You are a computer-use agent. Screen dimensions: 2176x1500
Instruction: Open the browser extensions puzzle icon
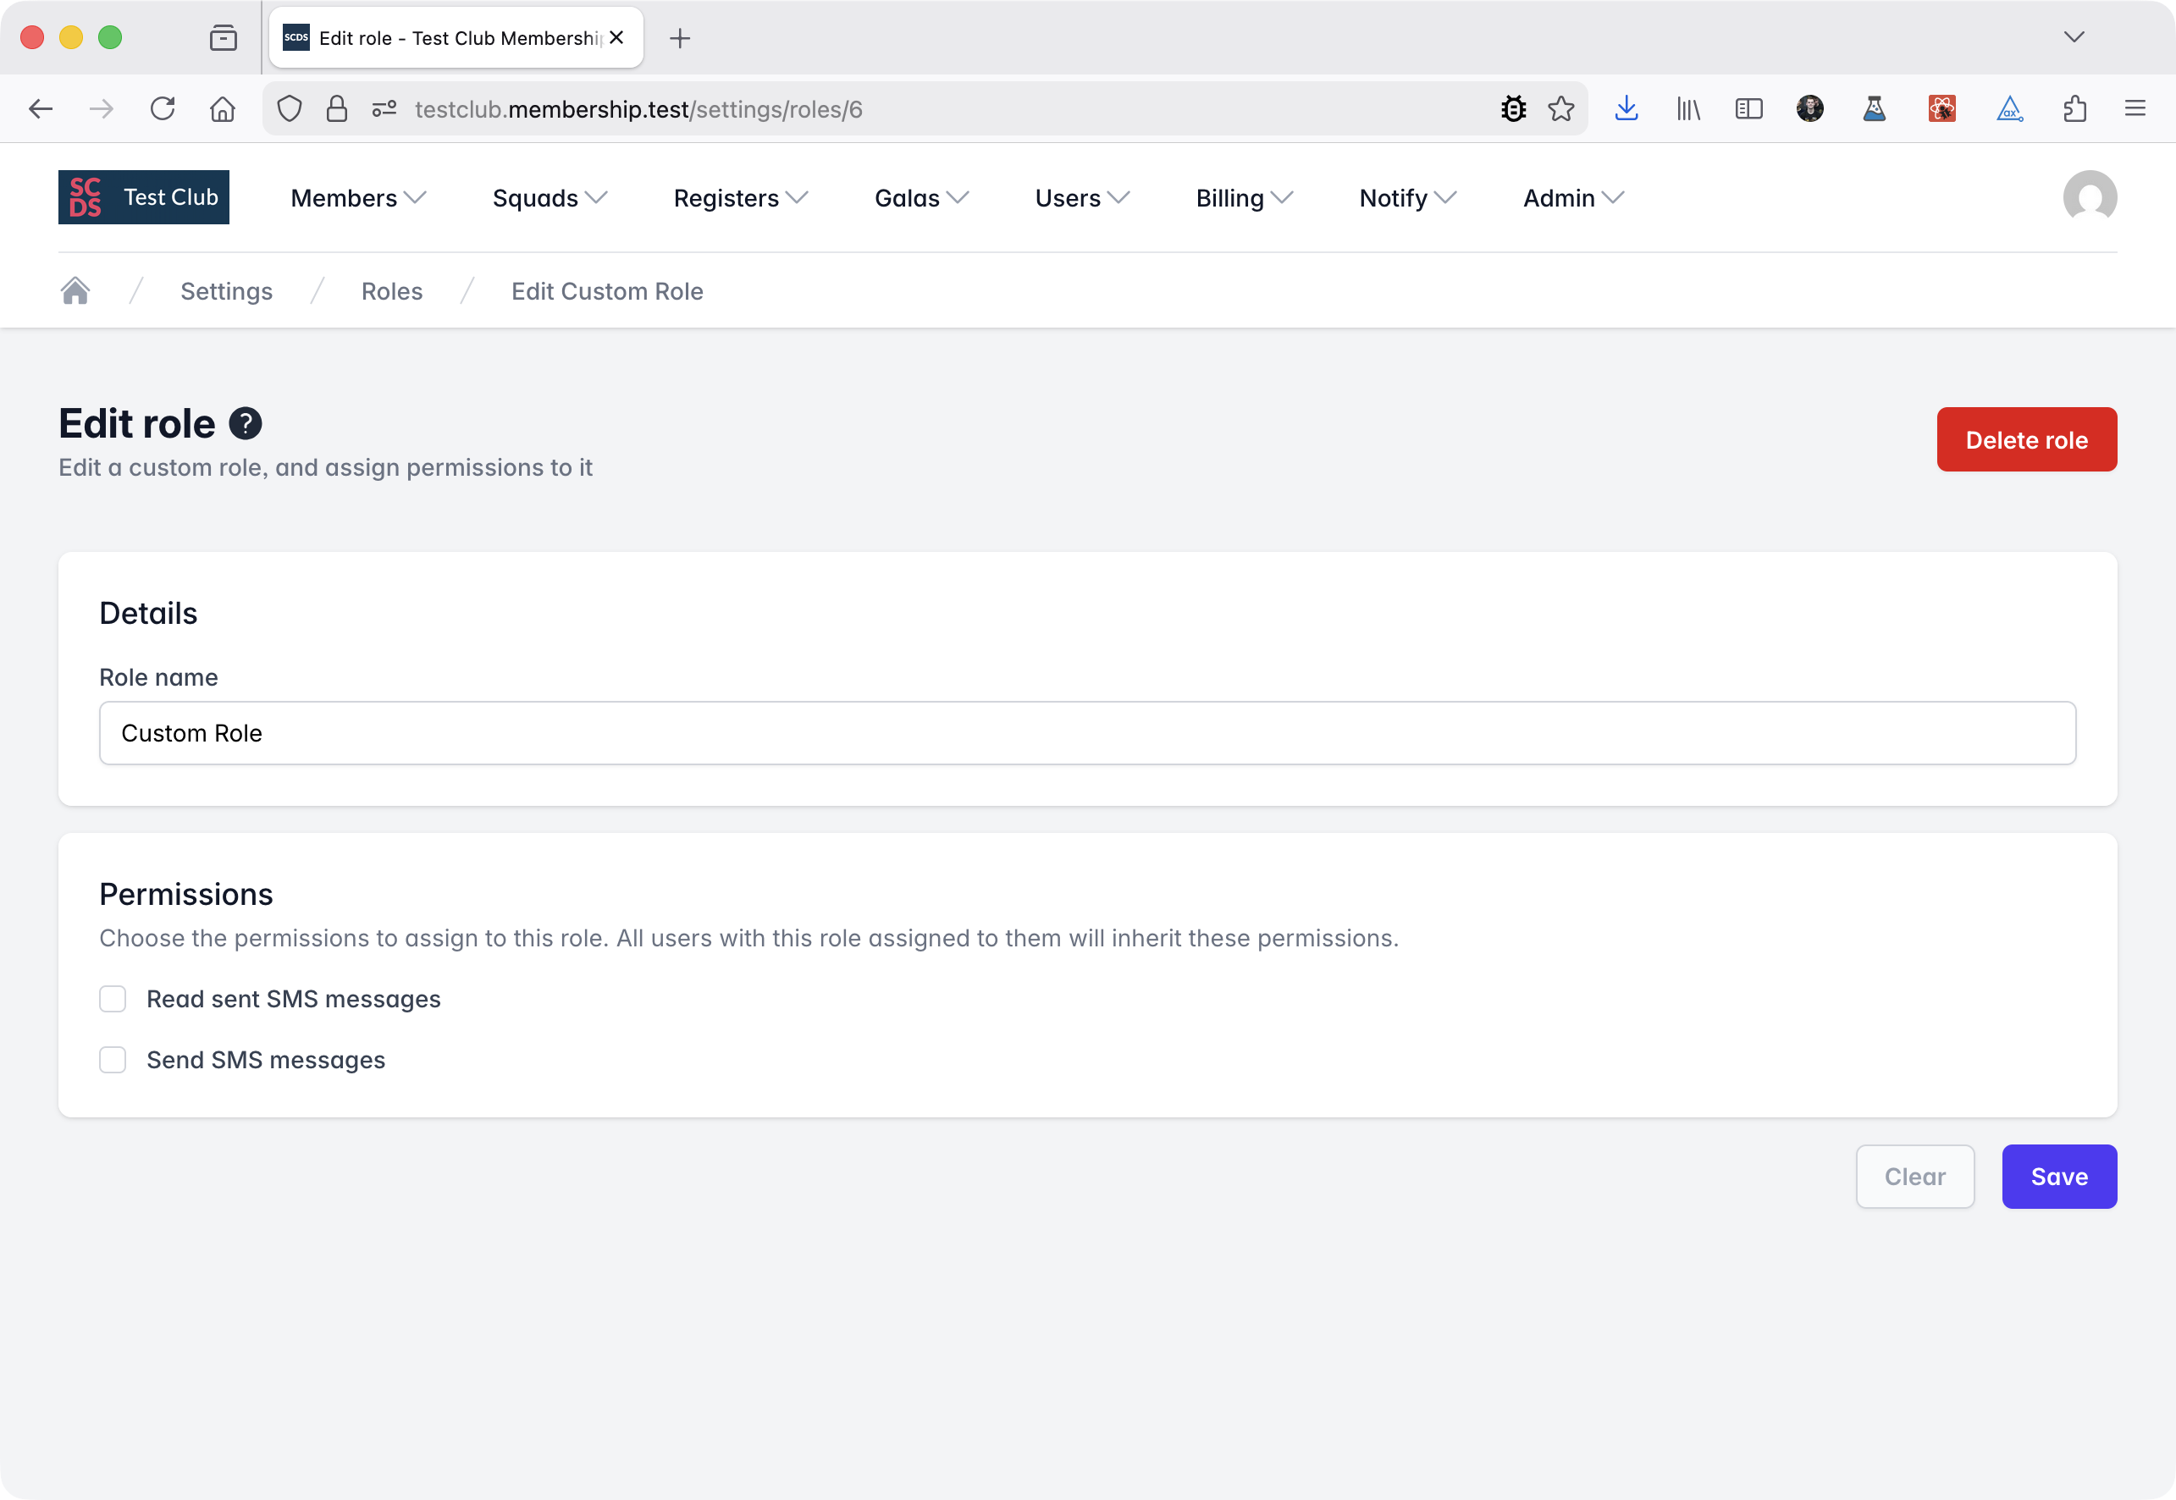(2074, 109)
